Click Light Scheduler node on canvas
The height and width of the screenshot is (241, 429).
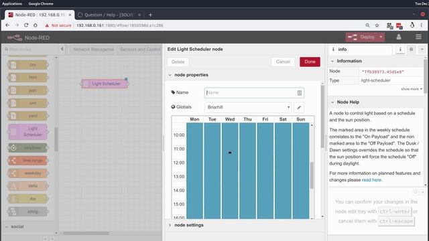105,84
